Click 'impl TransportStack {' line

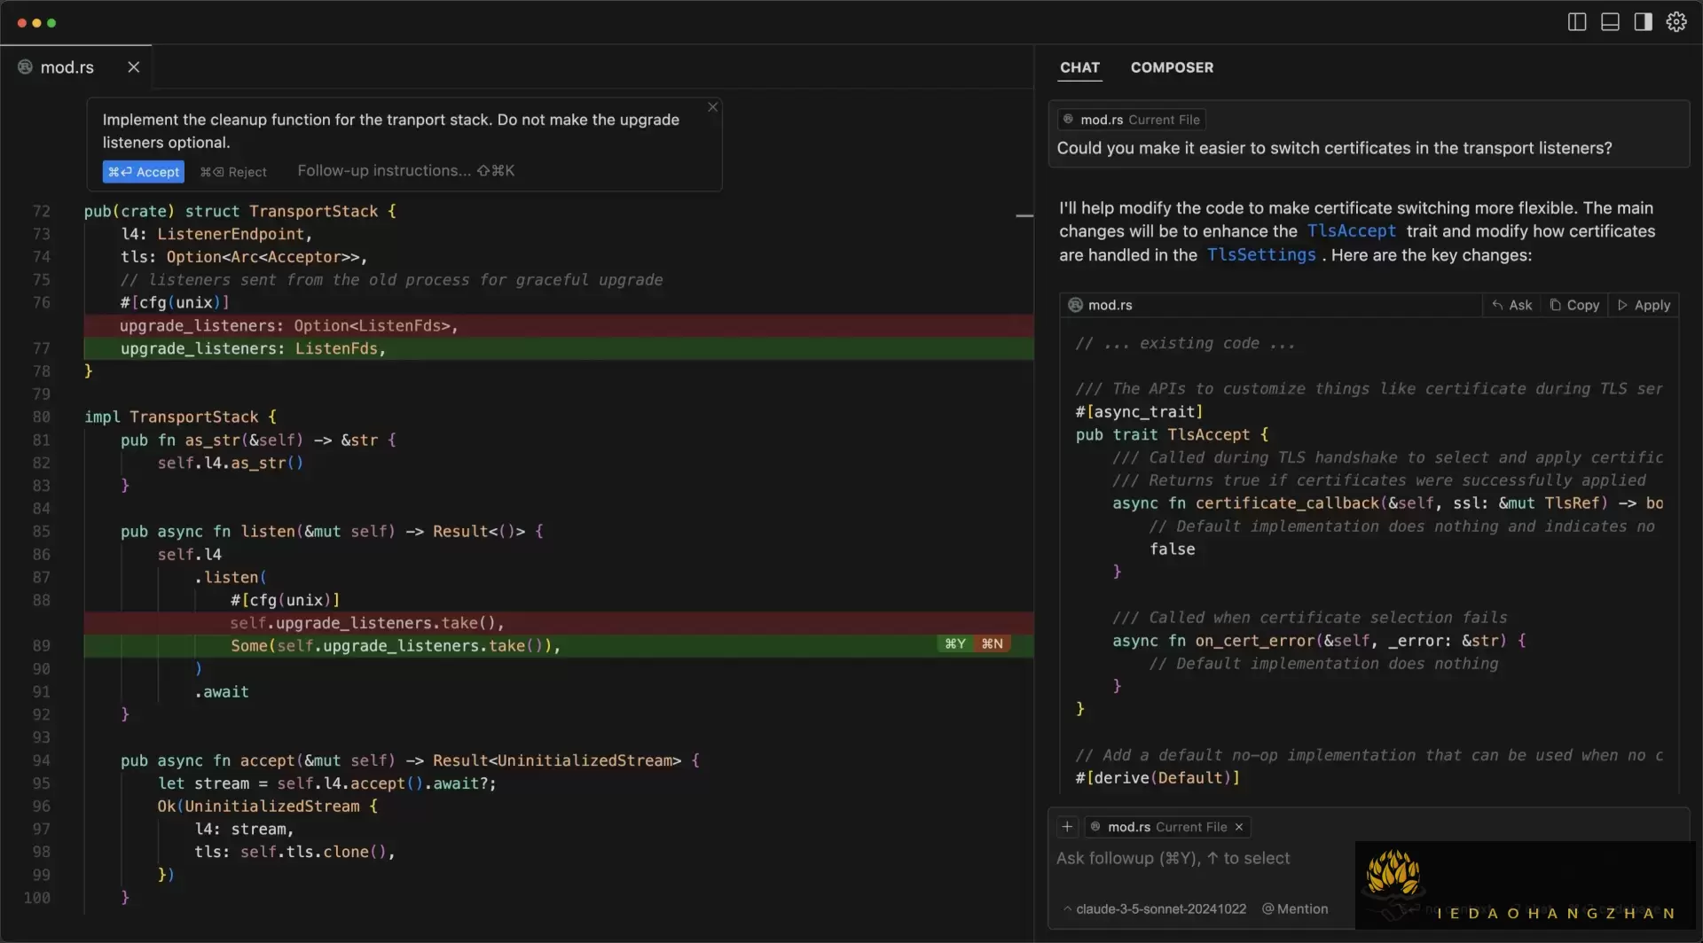(180, 417)
